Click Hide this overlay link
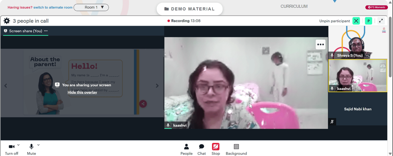The height and width of the screenshot is (156, 393). pyautogui.click(x=82, y=92)
